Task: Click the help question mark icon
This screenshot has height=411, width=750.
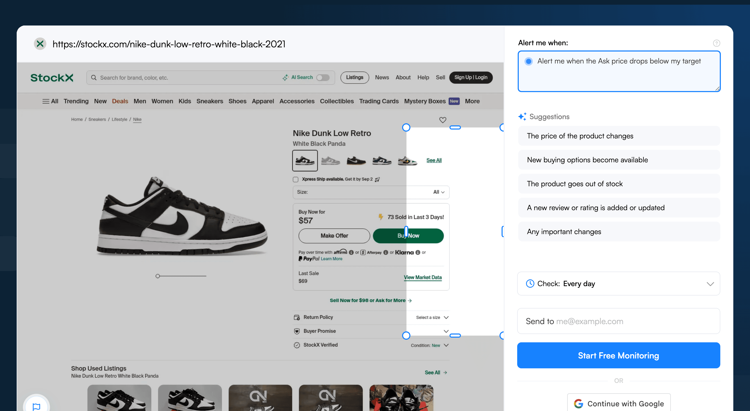Action: pyautogui.click(x=716, y=43)
